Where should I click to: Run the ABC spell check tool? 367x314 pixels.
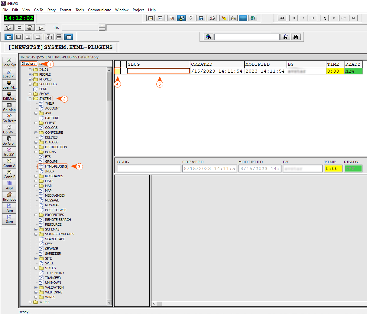point(191,18)
